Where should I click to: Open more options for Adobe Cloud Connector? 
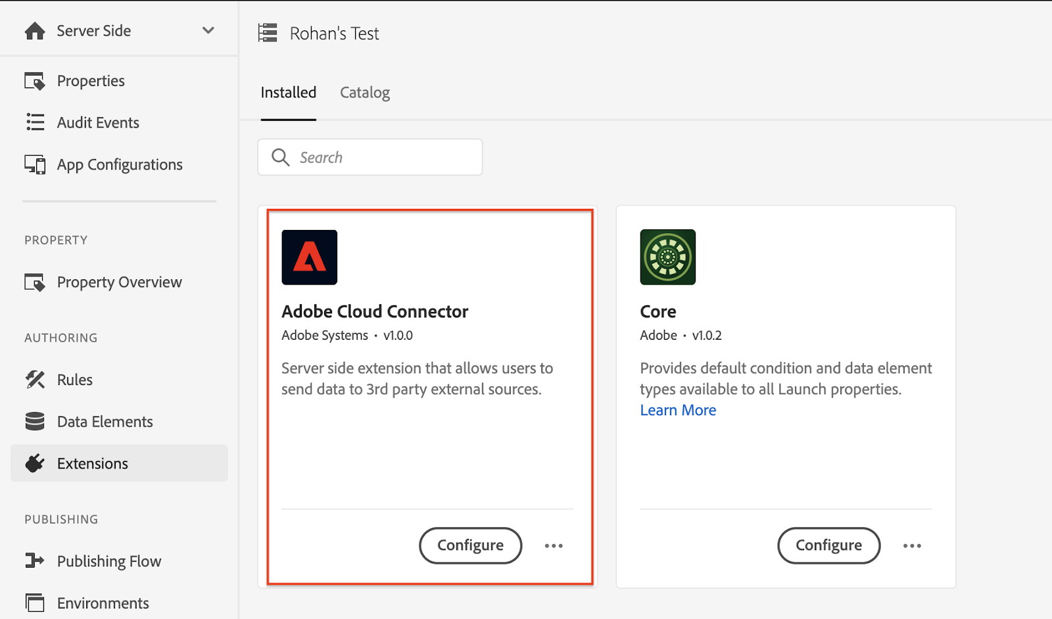(x=554, y=545)
